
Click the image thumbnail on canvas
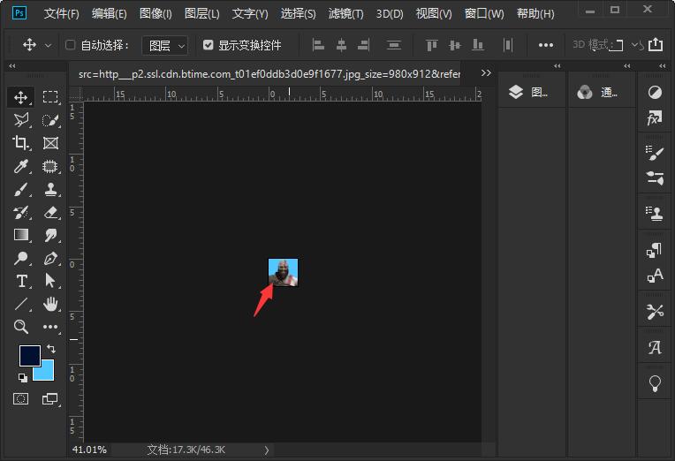pos(283,272)
